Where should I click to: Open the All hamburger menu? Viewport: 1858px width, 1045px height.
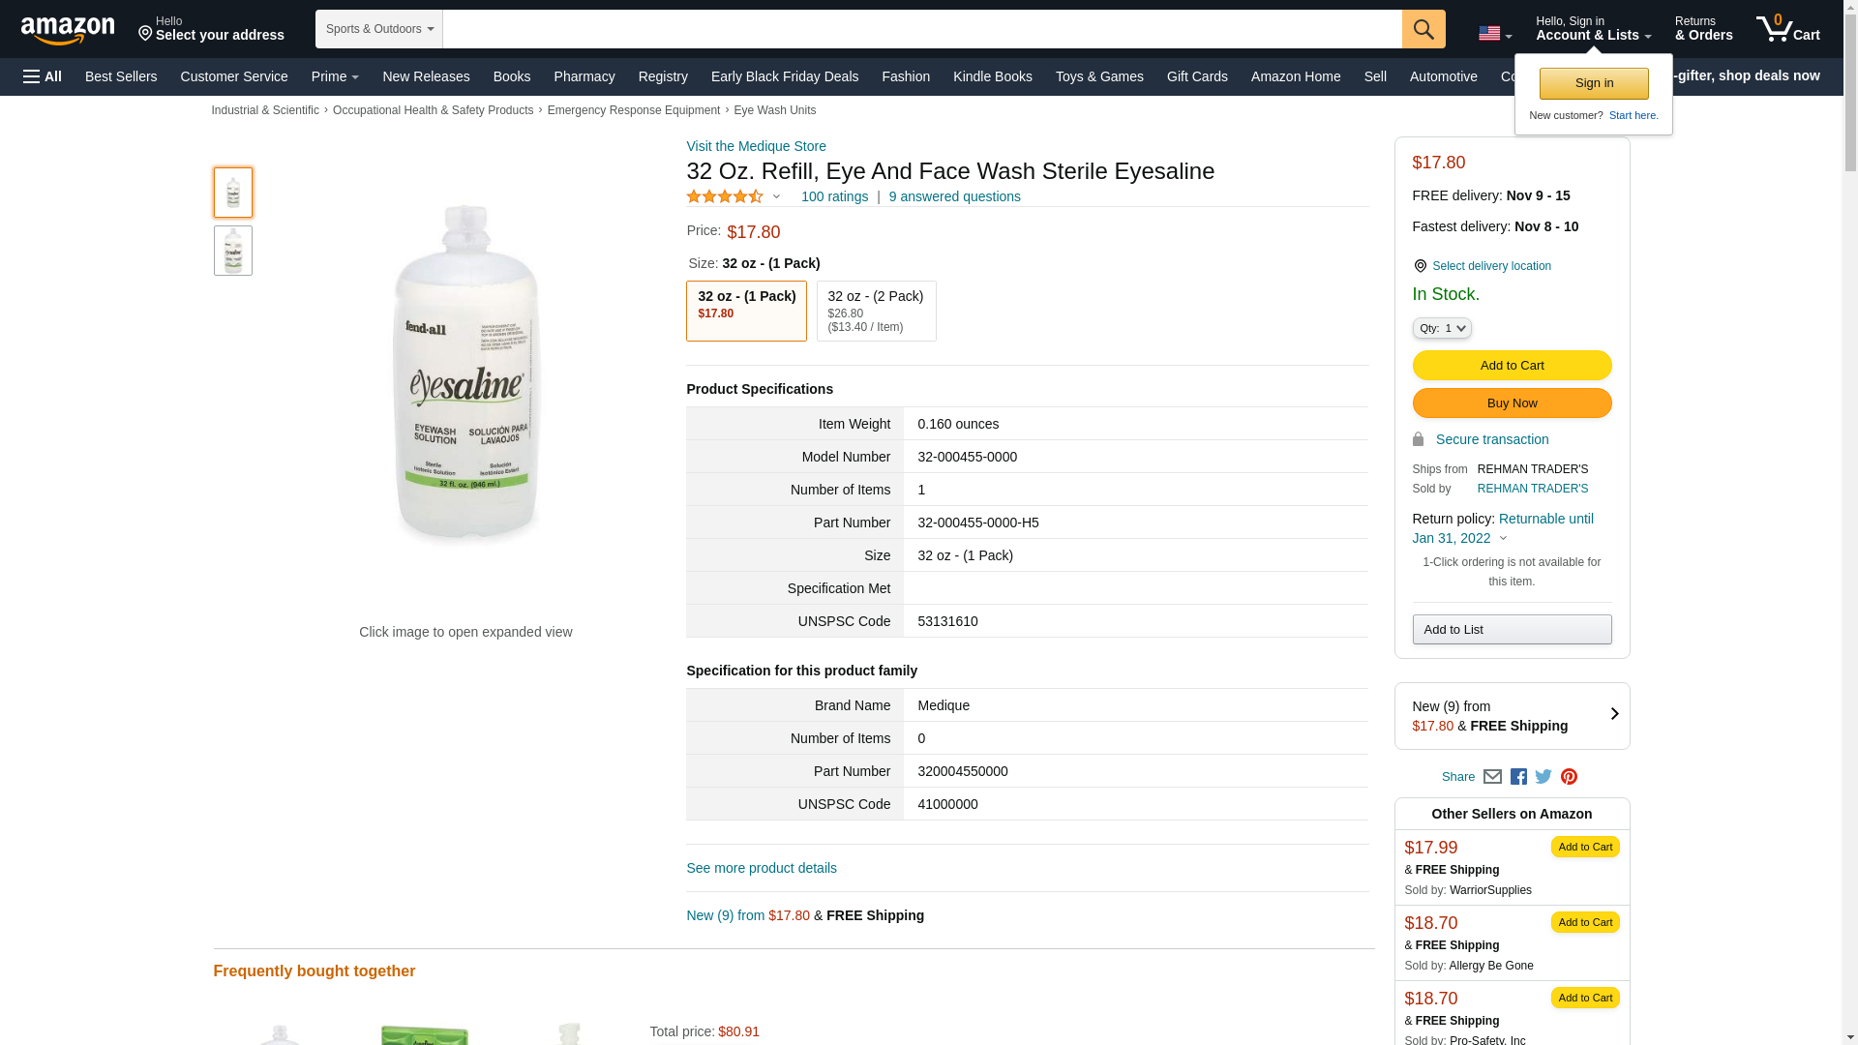click(43, 76)
